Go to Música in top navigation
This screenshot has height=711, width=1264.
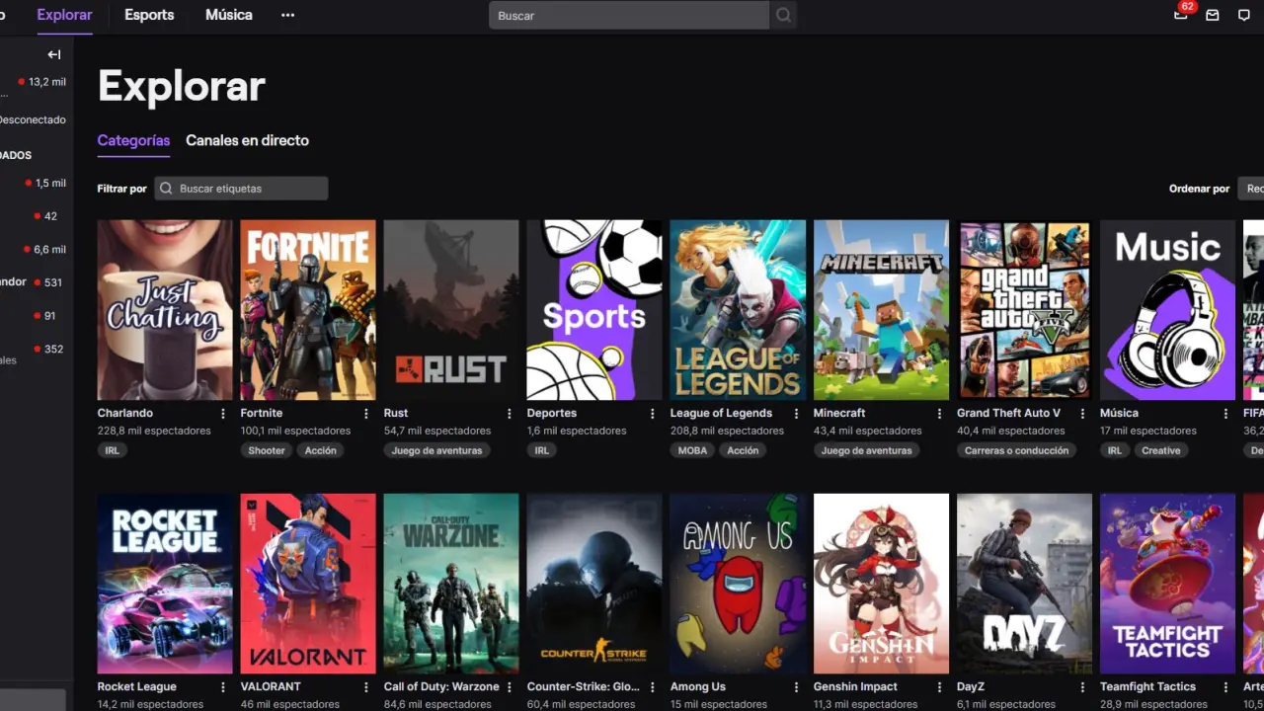[228, 15]
